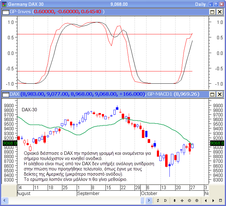Zoom out with the minus circle icon
The image size is (226, 206).
coord(189,200)
